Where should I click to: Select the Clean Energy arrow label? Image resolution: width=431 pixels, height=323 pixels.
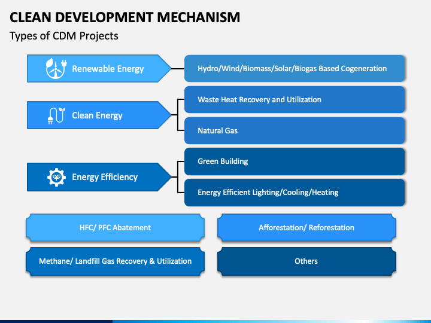point(99,115)
